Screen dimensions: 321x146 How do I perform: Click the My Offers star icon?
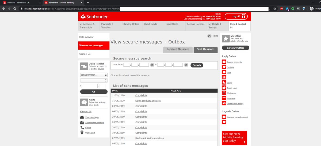click(226, 39)
